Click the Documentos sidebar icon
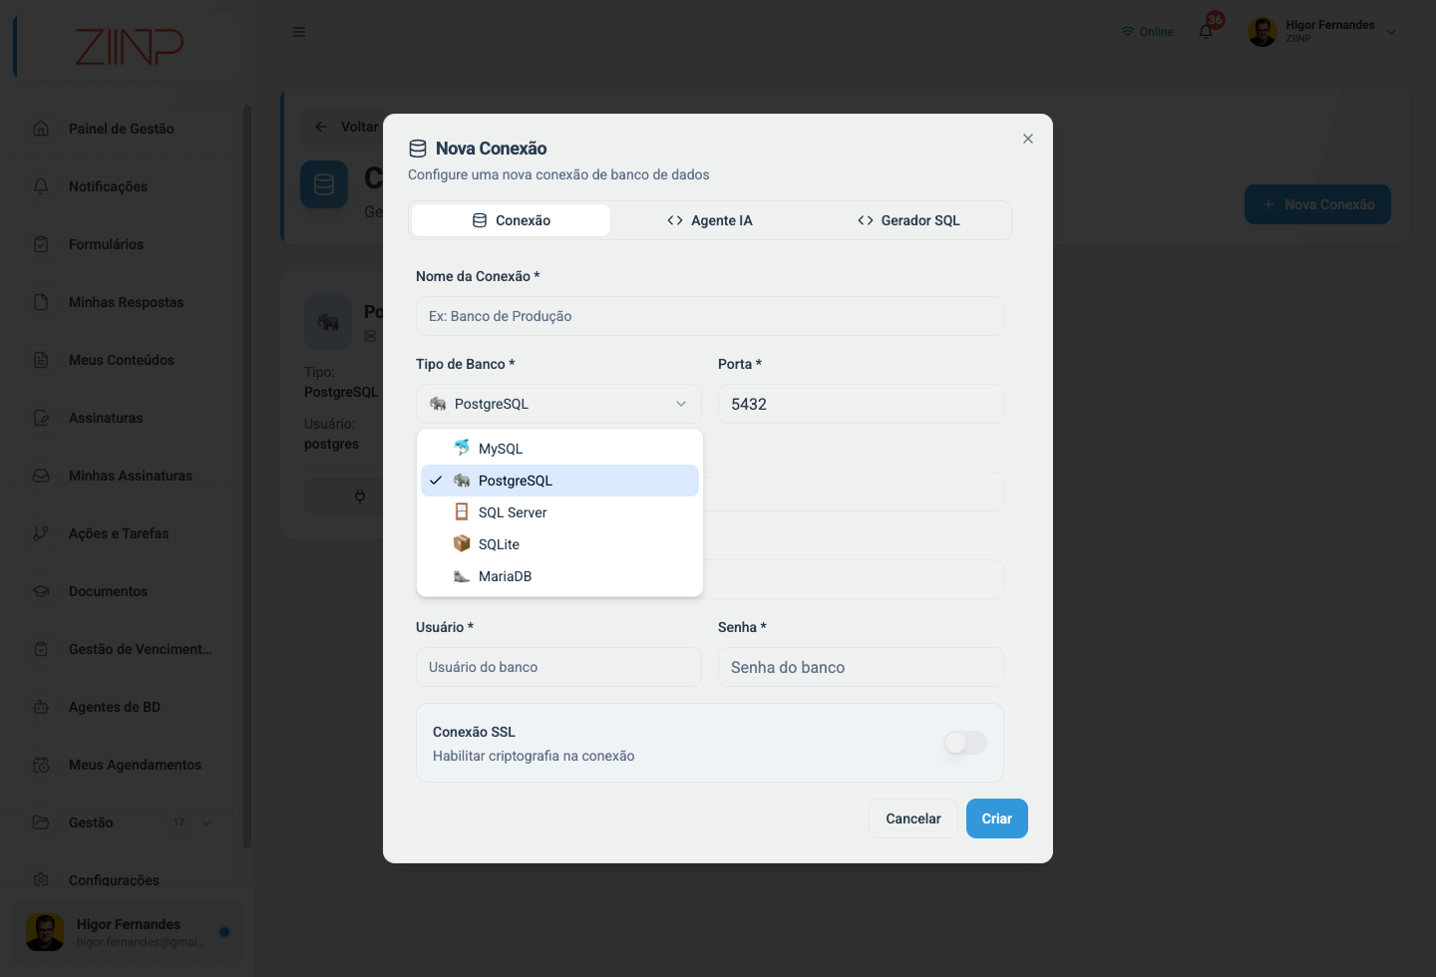This screenshot has height=977, width=1436. 41,591
